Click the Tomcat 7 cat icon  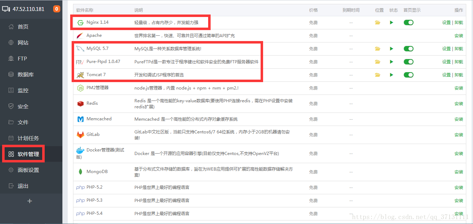(x=80, y=75)
